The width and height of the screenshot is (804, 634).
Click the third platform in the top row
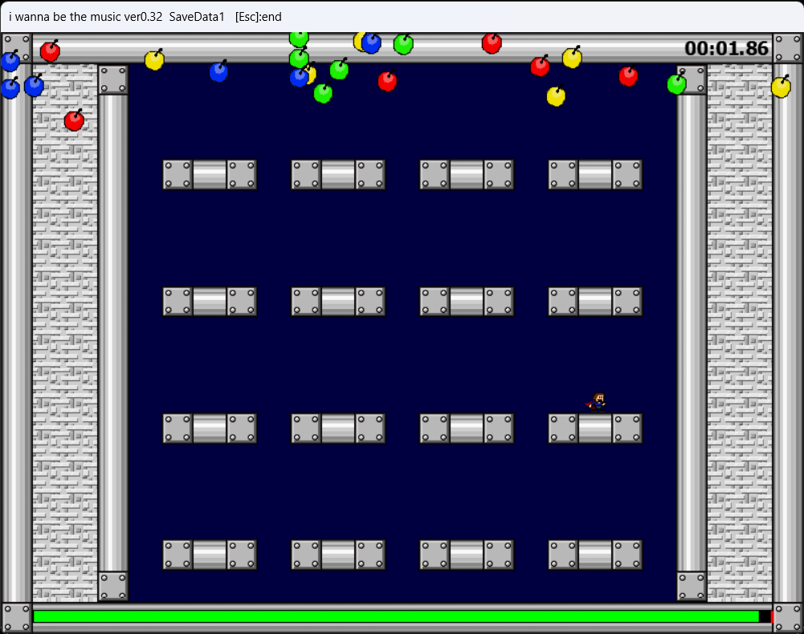[467, 174]
